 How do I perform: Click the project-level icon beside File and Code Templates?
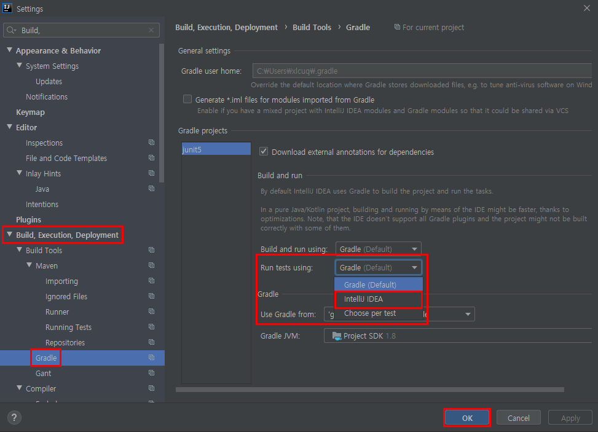[x=151, y=158]
